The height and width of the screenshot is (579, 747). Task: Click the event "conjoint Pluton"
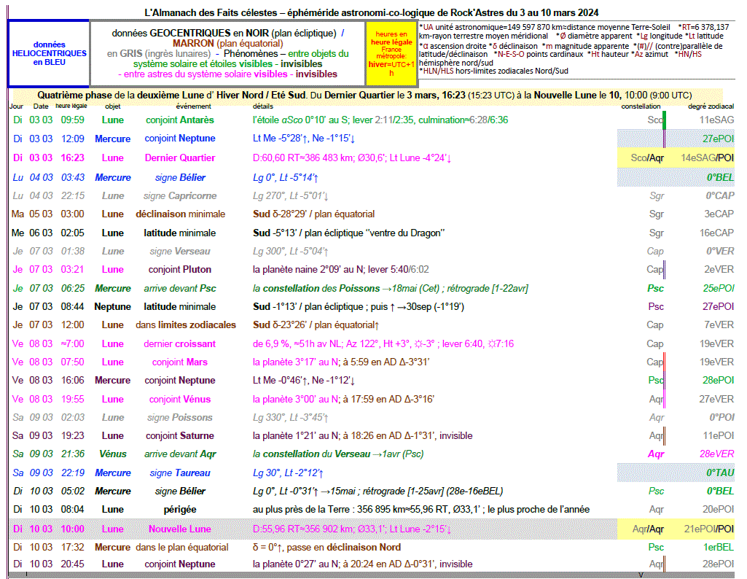(179, 270)
